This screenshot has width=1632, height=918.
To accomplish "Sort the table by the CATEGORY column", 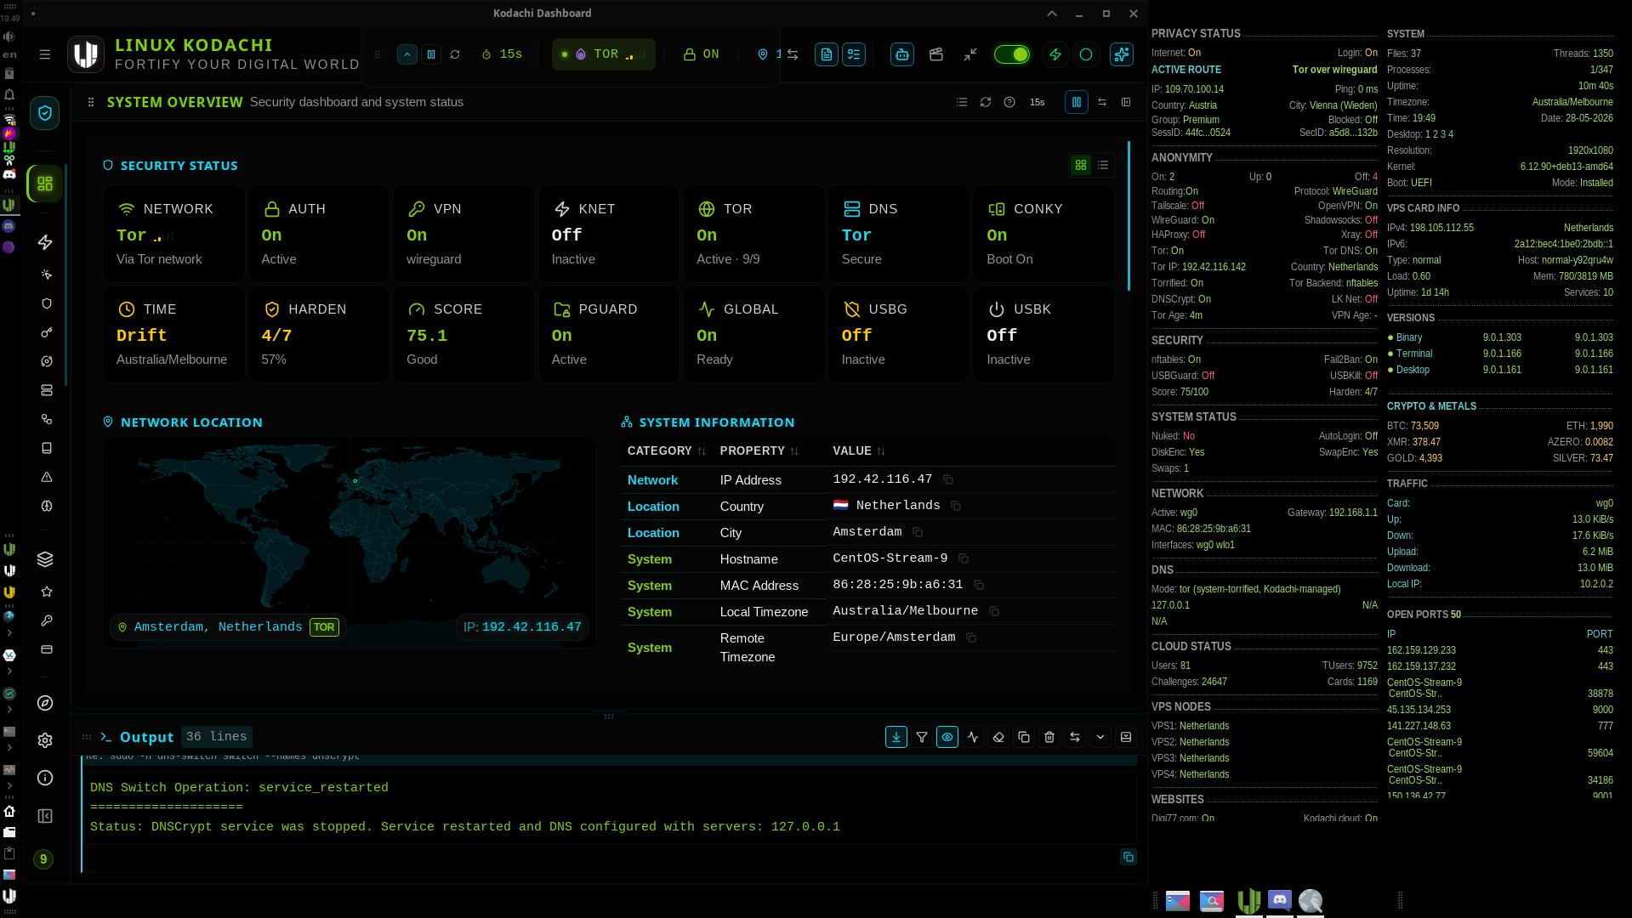I will pos(667,451).
